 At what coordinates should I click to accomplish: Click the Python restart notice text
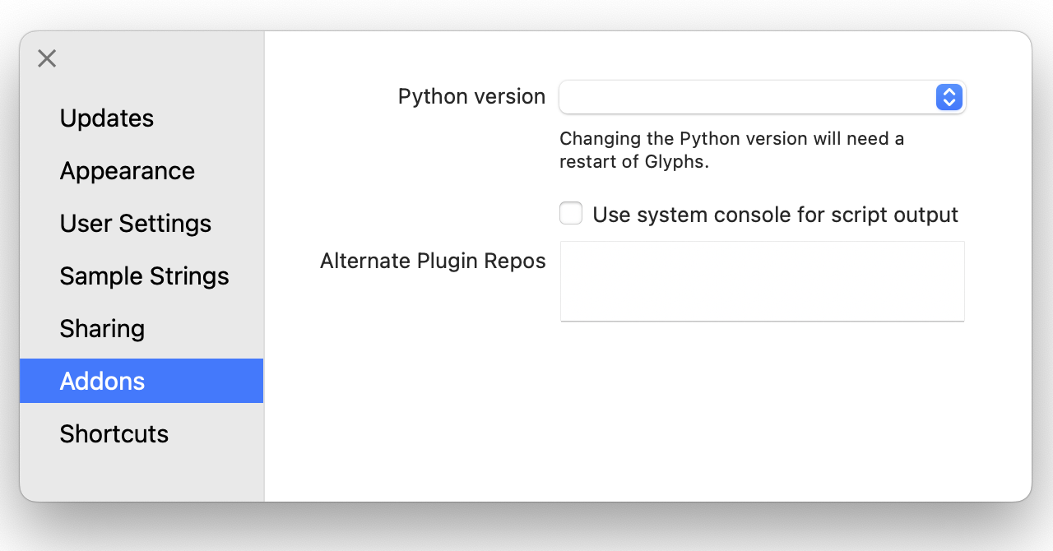coord(731,150)
